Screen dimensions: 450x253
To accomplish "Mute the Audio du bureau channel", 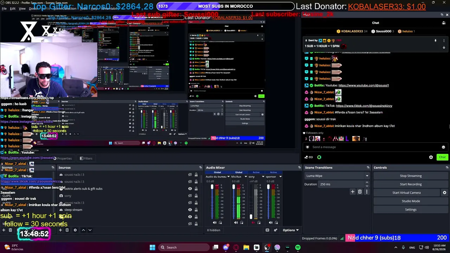I will click(215, 222).
